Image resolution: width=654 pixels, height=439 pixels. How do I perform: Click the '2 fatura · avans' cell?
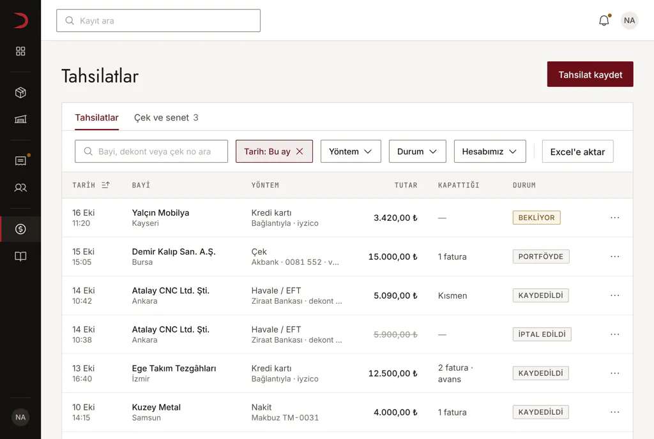(455, 374)
